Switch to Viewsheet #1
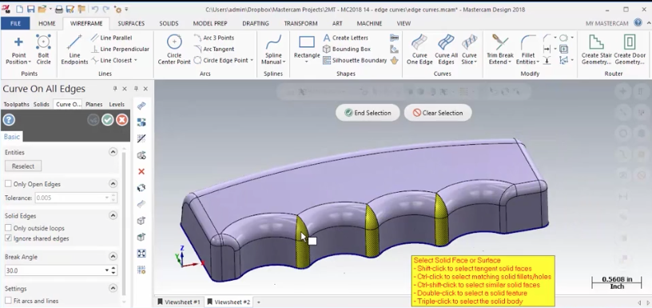The height and width of the screenshot is (308, 652). (x=179, y=302)
